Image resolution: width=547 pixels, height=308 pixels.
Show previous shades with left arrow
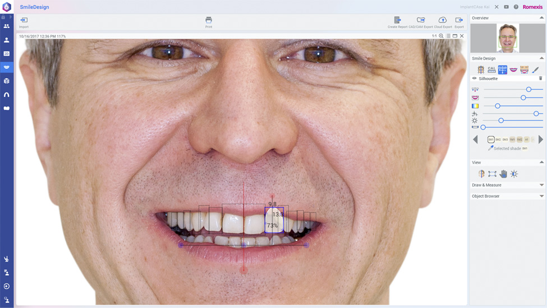tap(475, 139)
